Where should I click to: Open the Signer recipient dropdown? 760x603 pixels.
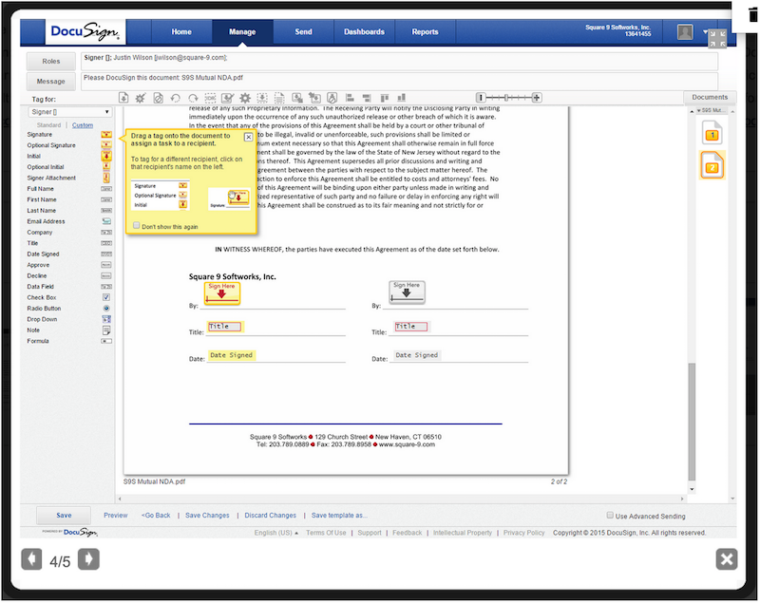click(x=68, y=112)
